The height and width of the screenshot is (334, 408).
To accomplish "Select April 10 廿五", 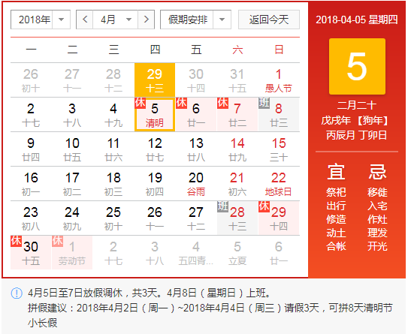I will (x=72, y=149).
